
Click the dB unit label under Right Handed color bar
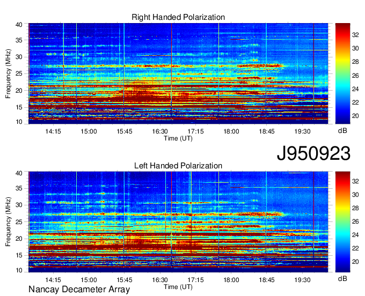tap(342, 131)
